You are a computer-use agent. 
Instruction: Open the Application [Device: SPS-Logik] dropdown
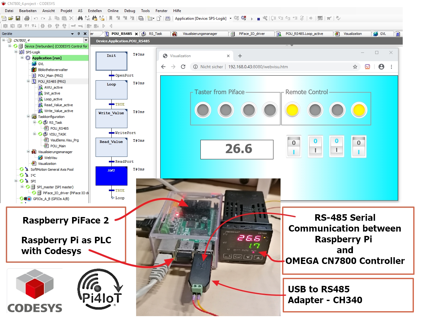point(230,19)
